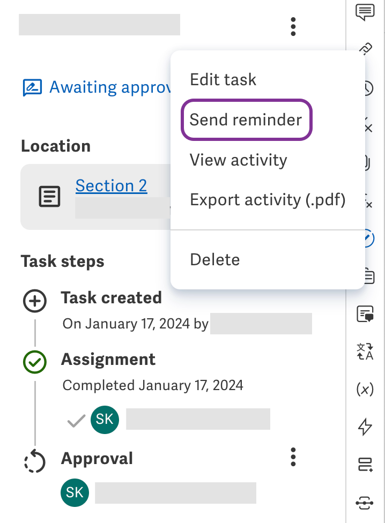Open the Section 2 location link

[x=111, y=186]
